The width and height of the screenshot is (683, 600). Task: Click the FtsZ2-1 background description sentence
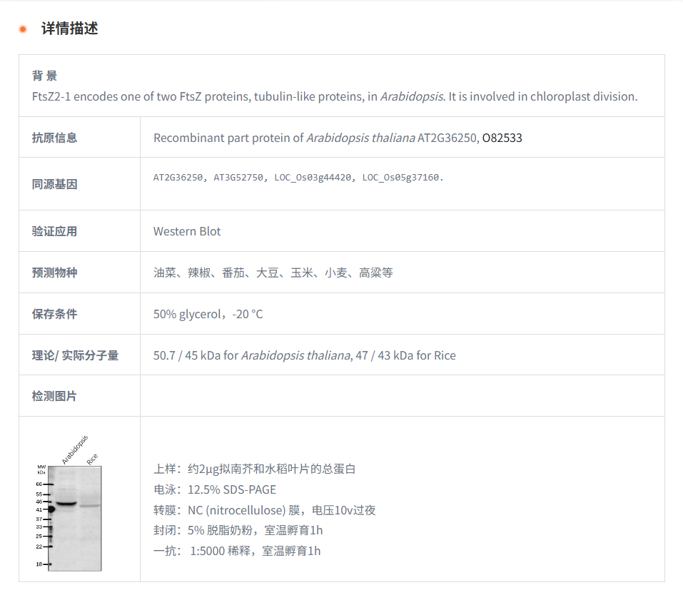[x=334, y=96]
